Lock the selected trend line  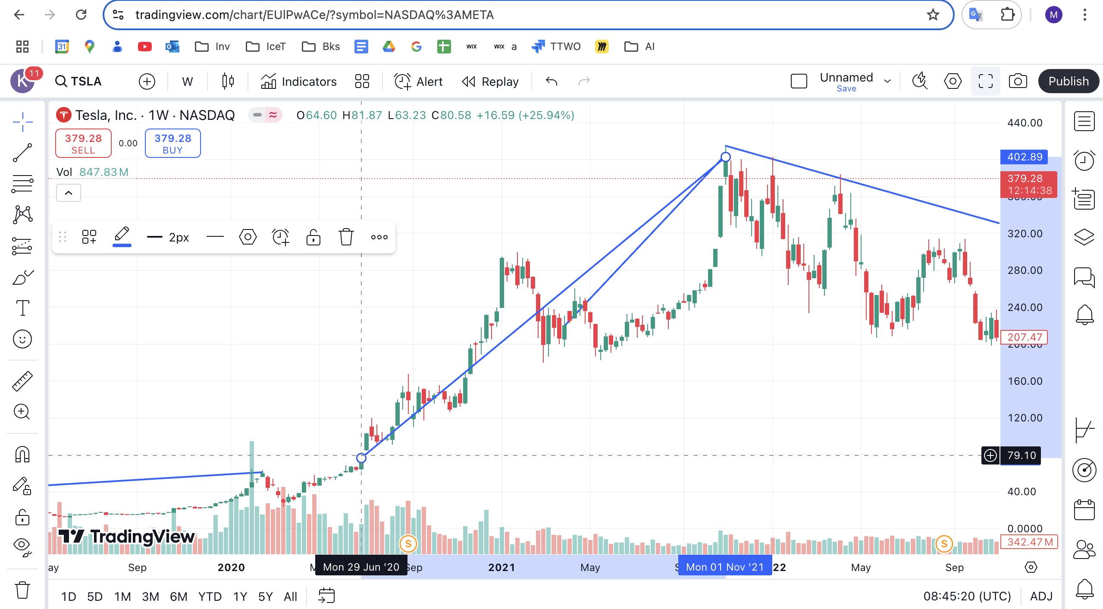[x=313, y=237]
